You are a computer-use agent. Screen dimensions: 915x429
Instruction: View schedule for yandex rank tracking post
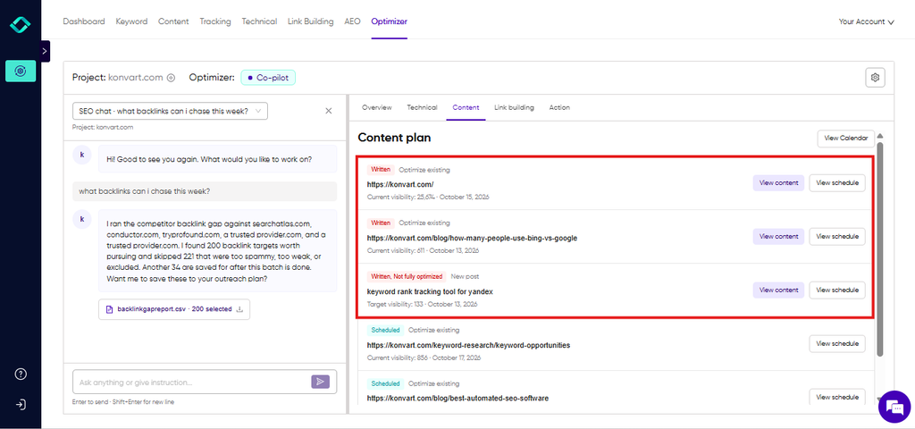coord(836,290)
